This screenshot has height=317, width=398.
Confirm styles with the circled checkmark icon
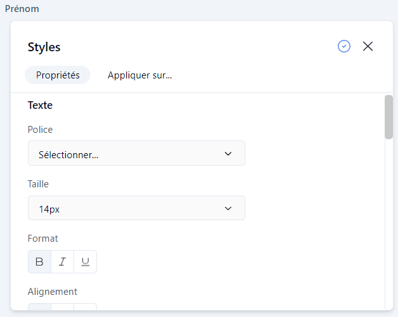click(344, 46)
